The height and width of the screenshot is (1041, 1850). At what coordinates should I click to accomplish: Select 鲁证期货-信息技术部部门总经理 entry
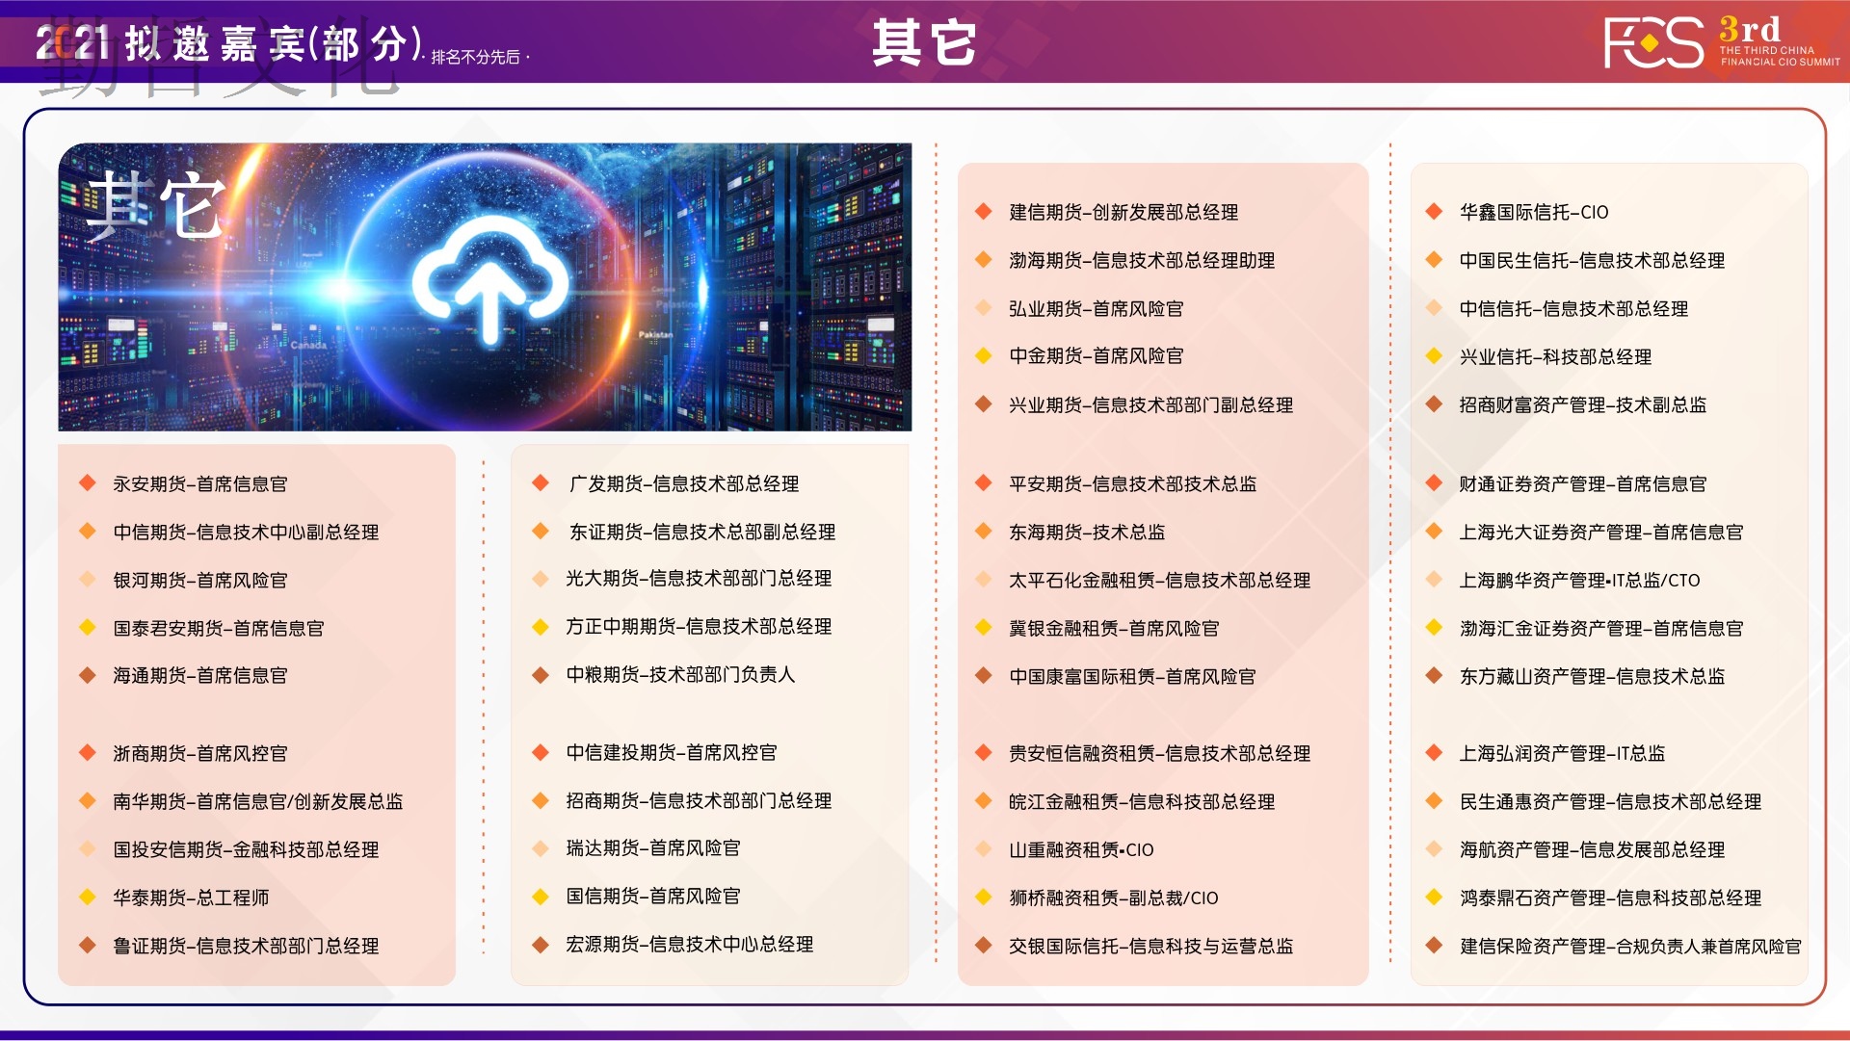[x=246, y=946]
